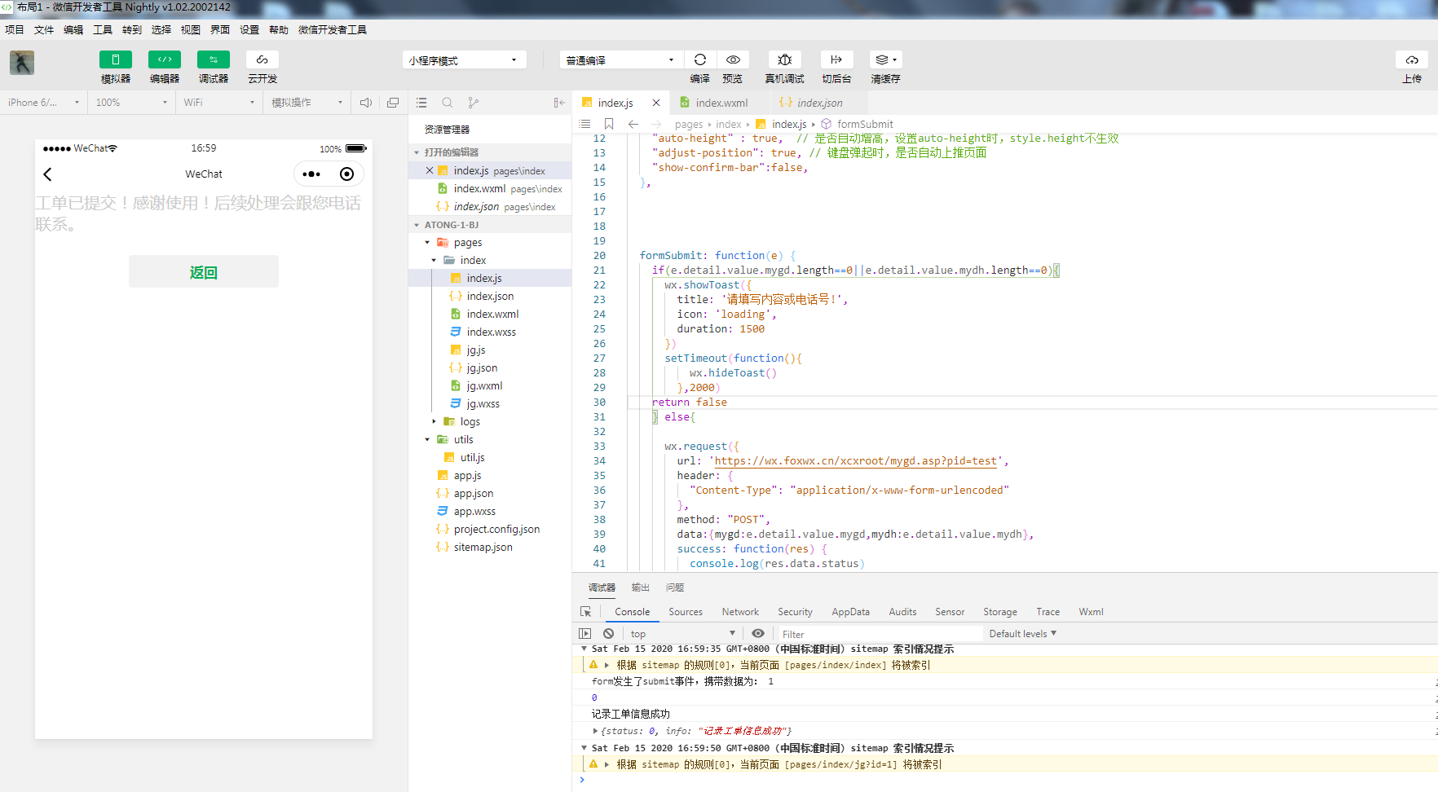Screen dimensions: 1438x792
Task: Open the iPhone 6 device dropdown
Action: [44, 103]
